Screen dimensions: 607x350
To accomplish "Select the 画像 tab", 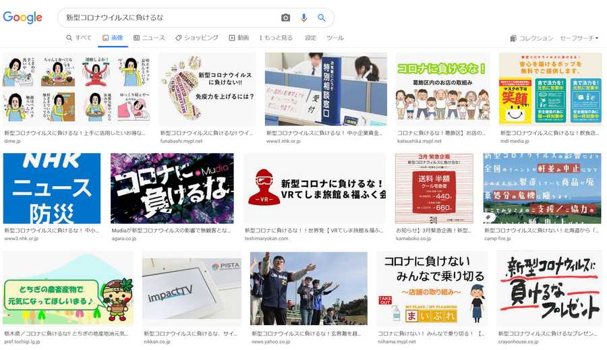I will [113, 38].
